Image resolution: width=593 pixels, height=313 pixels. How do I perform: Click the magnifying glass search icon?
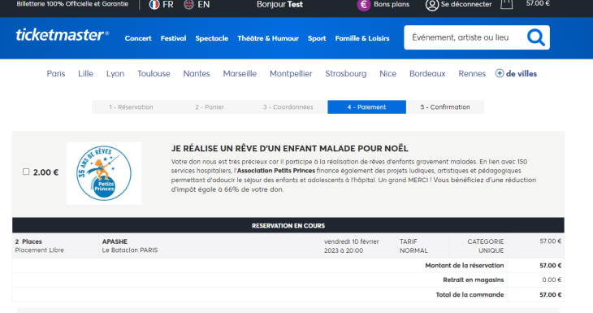coord(536,37)
